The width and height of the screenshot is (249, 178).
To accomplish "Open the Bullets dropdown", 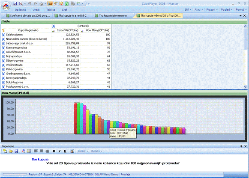I will point(96,151).
